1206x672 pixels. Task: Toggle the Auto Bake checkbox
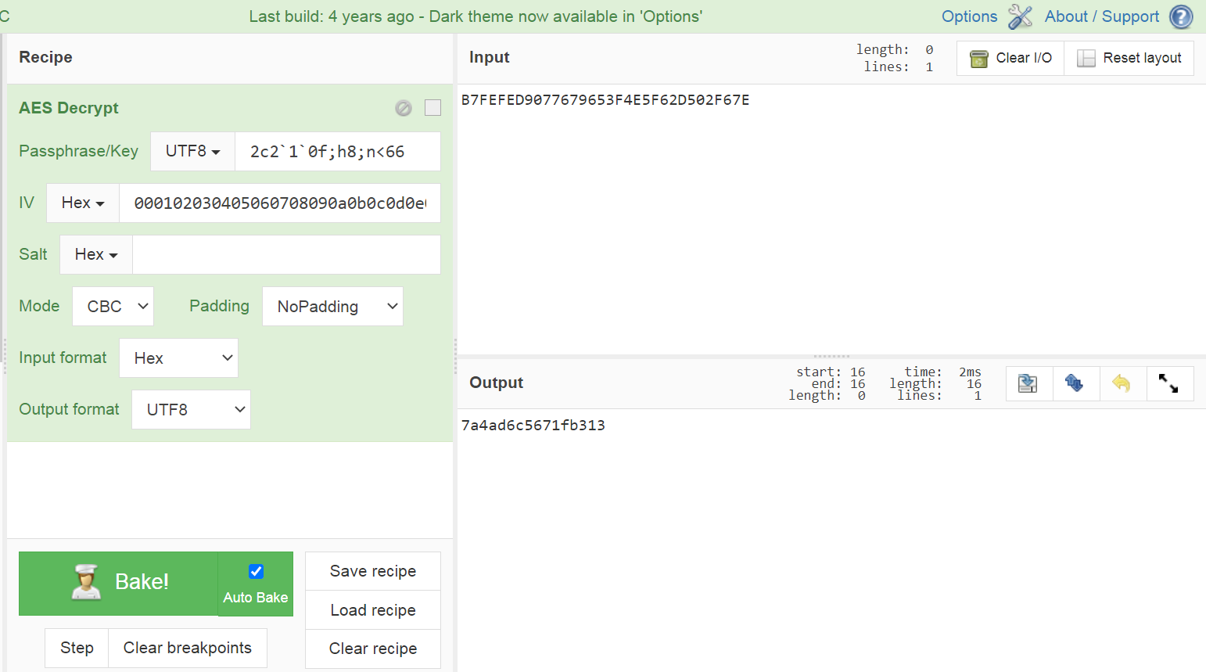click(256, 572)
